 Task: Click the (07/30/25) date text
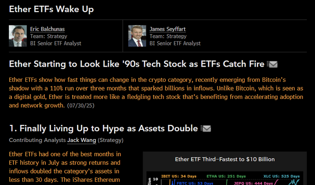coord(81,105)
